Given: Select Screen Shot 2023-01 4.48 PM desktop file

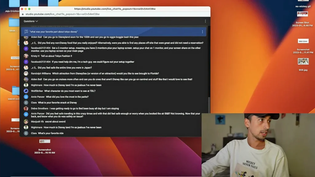Looking at the screenshot, I should (x=302, y=19).
